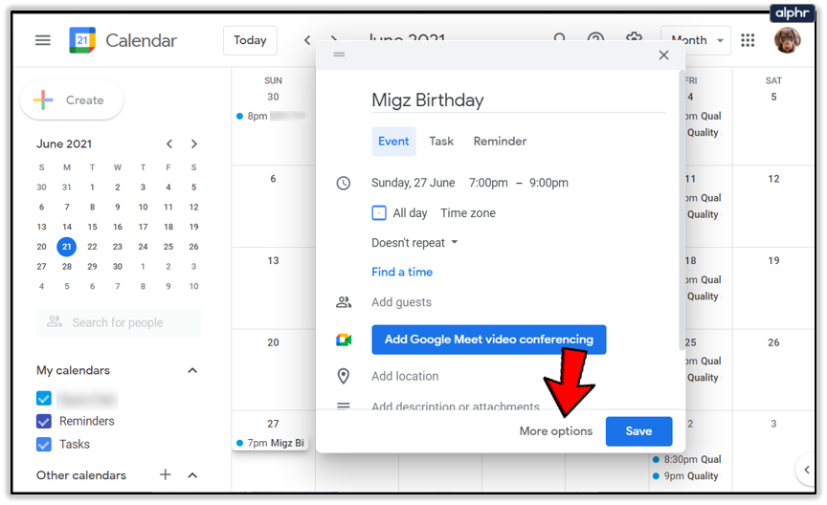Image resolution: width=827 pixels, height=505 pixels.
Task: Toggle the All day checkbox
Action: (379, 213)
